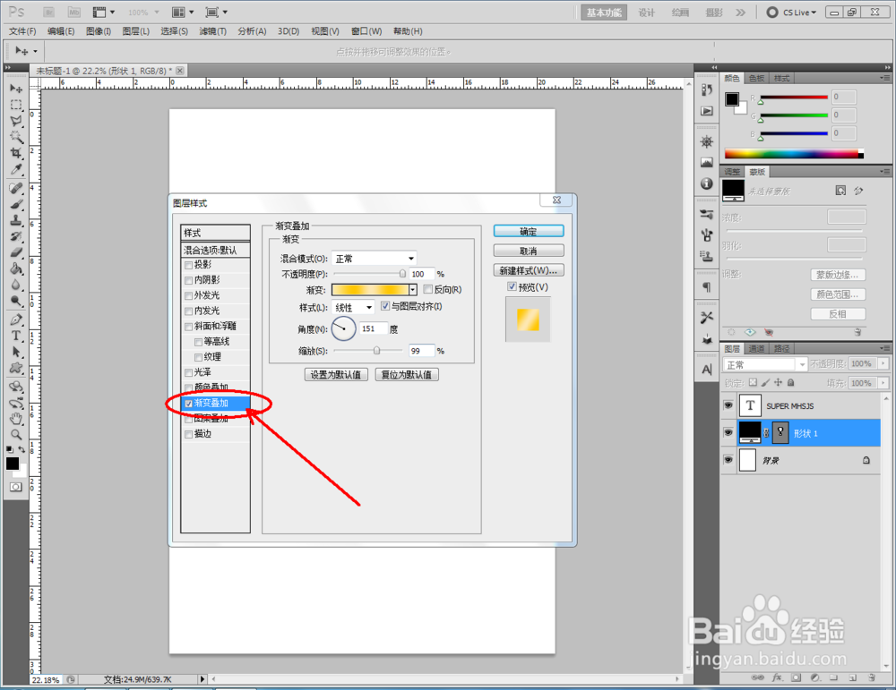Click the 取消 button
Viewport: 896px width, 690px height.
pyautogui.click(x=529, y=251)
